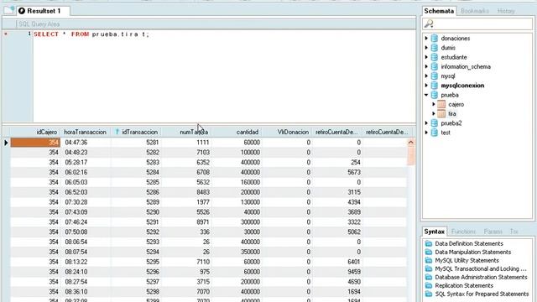
Task: Select the donaciones database icon
Action: pyautogui.click(x=435, y=39)
